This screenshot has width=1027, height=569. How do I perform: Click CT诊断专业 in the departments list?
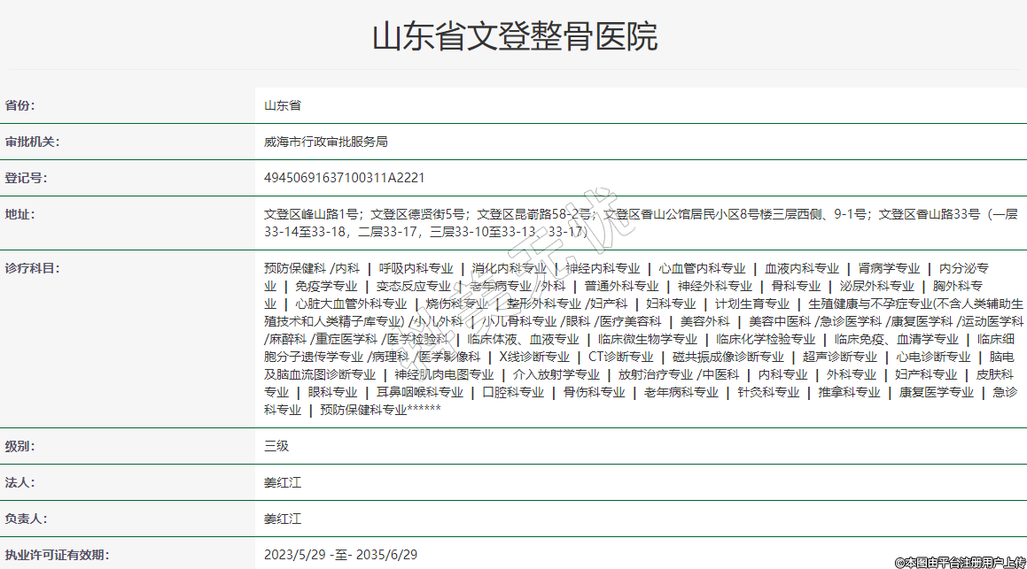[621, 357]
